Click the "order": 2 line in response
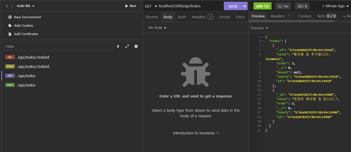This screenshot has height=152, width=351. tap(286, 104)
